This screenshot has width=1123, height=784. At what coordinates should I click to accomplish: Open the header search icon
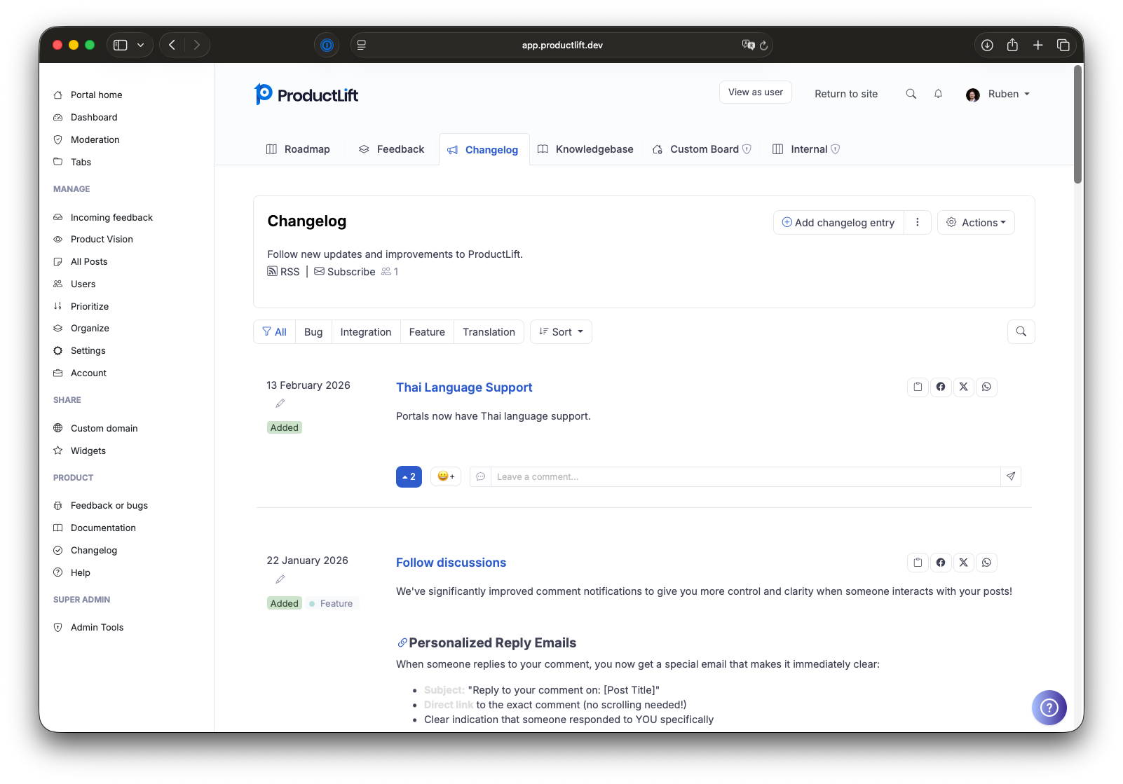coord(911,94)
